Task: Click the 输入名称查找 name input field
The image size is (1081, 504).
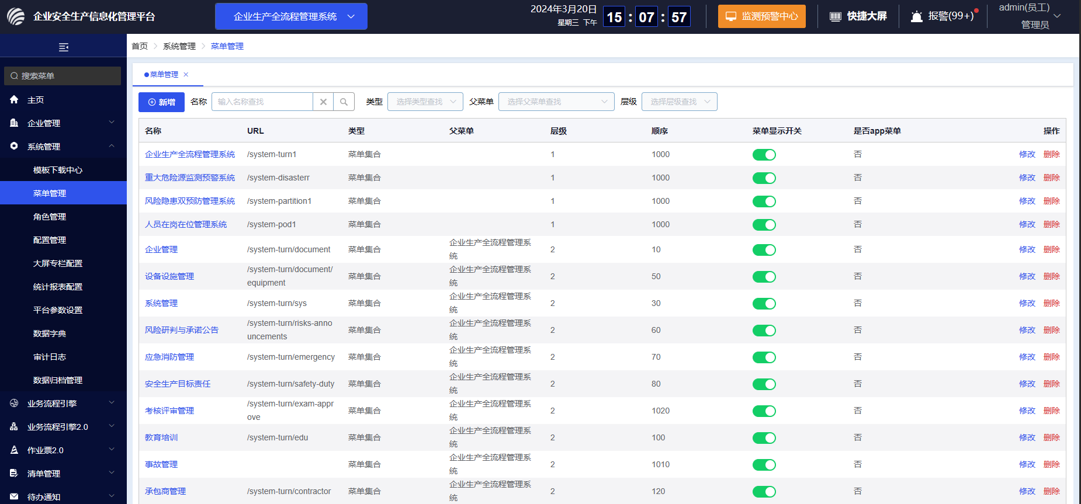Action: click(262, 102)
